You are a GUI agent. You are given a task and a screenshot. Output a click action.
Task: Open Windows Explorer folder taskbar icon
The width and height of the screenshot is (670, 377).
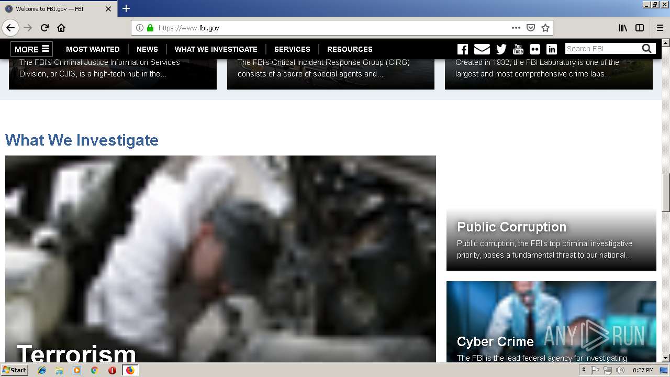click(59, 370)
